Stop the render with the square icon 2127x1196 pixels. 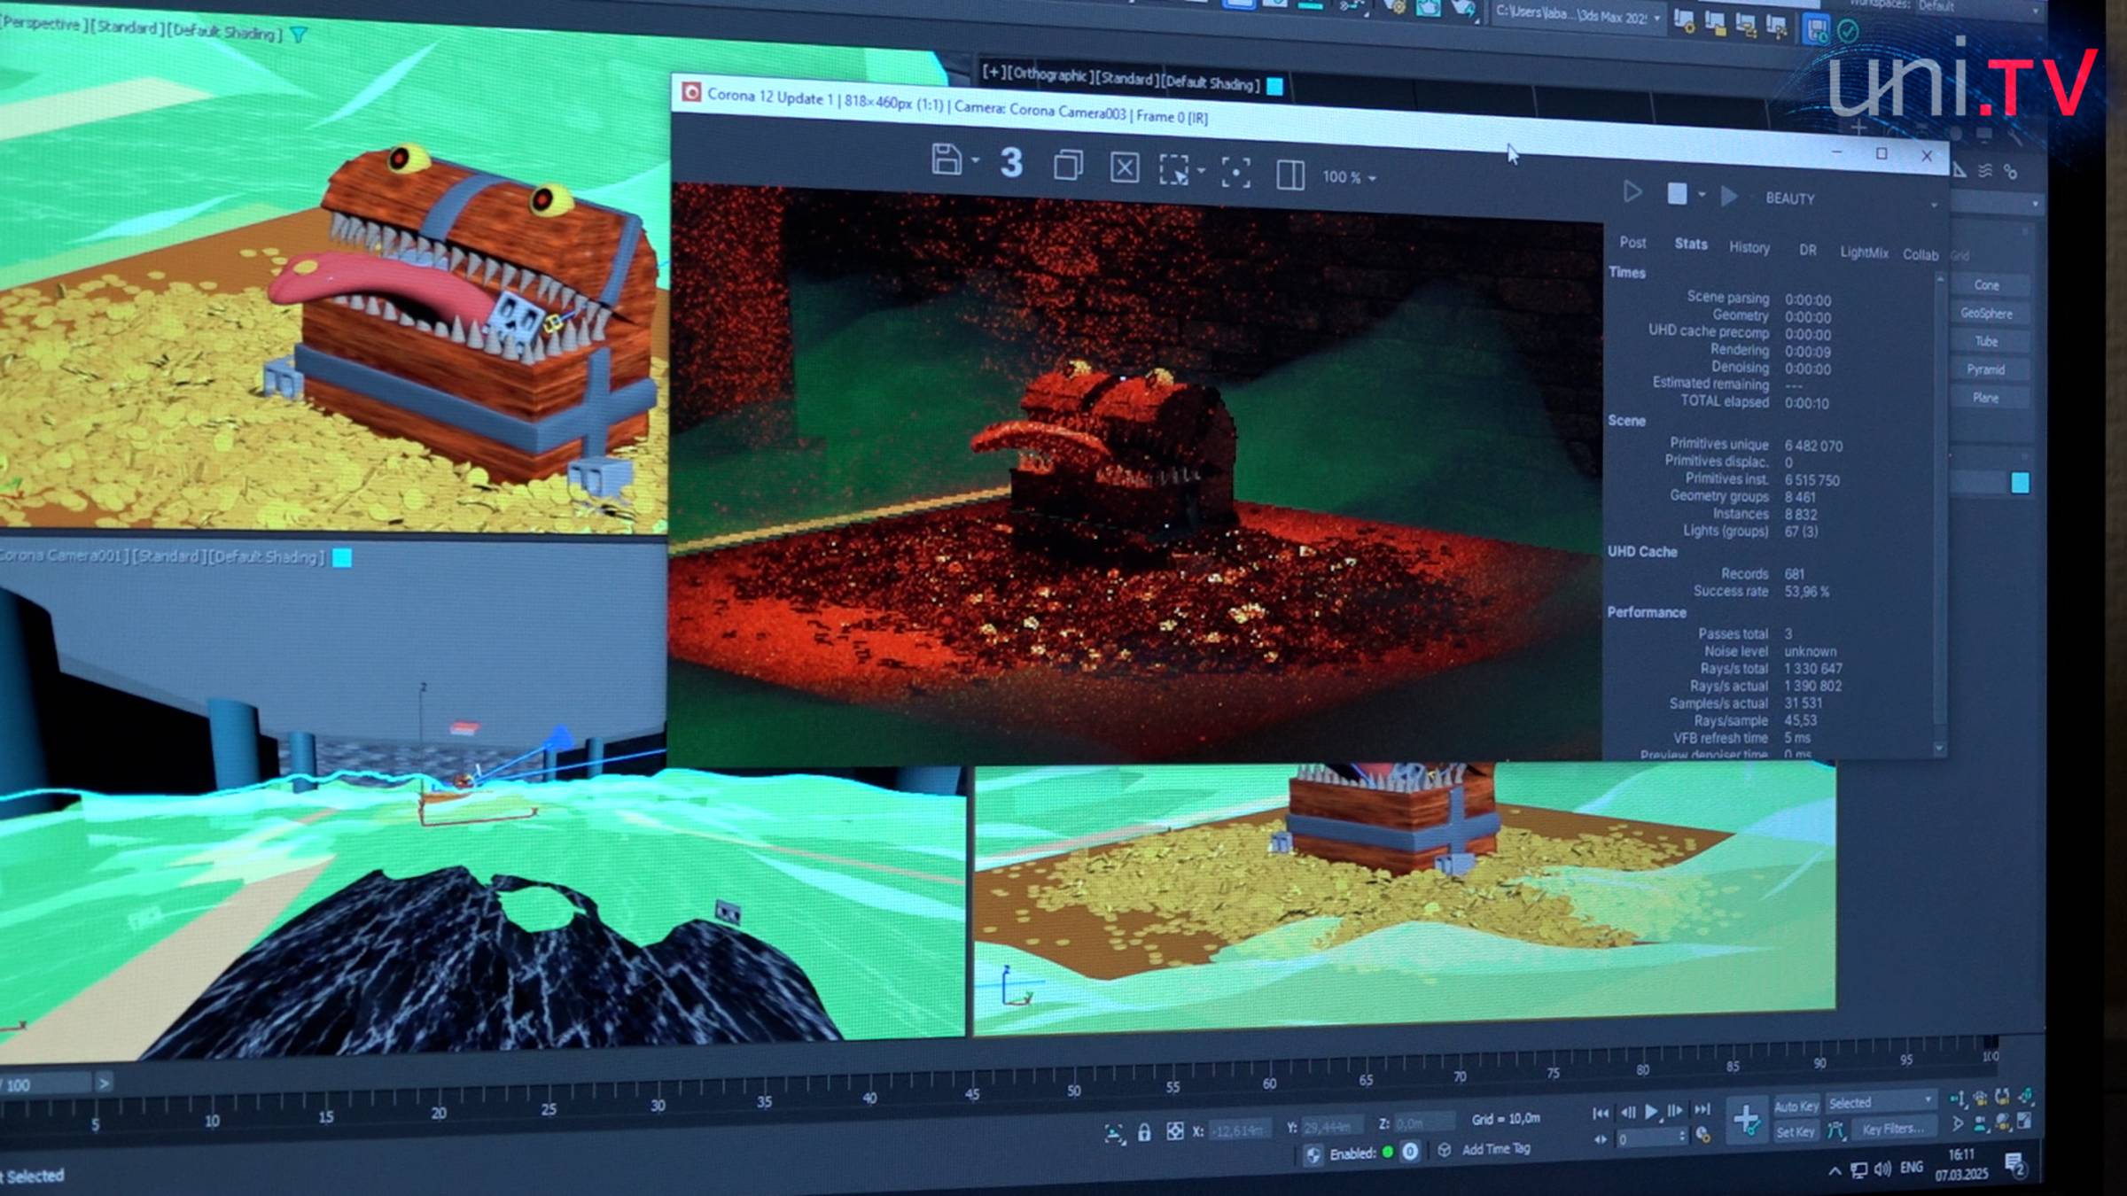[1677, 194]
